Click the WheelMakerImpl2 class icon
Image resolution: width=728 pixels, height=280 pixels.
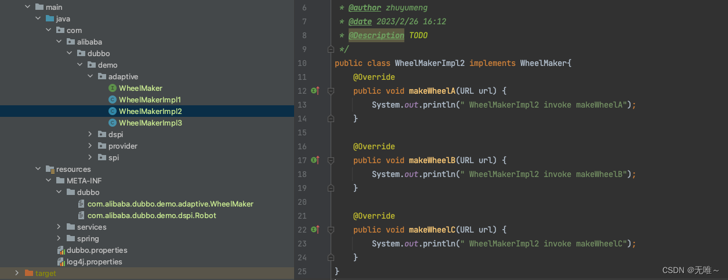tap(113, 111)
